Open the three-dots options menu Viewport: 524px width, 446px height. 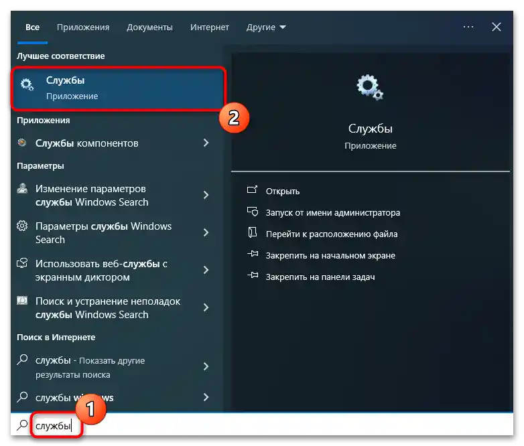pyautogui.click(x=468, y=27)
